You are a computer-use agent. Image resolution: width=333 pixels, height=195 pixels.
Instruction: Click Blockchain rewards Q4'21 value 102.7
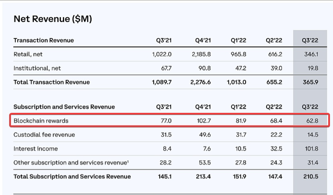tap(203, 121)
